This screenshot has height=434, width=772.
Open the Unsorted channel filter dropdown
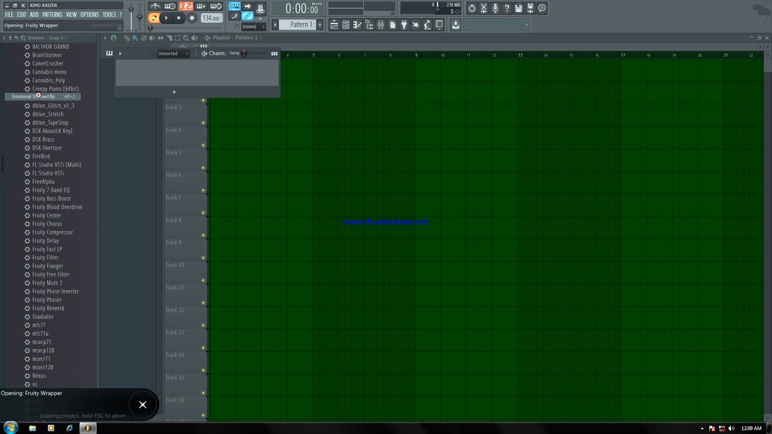pyautogui.click(x=172, y=53)
